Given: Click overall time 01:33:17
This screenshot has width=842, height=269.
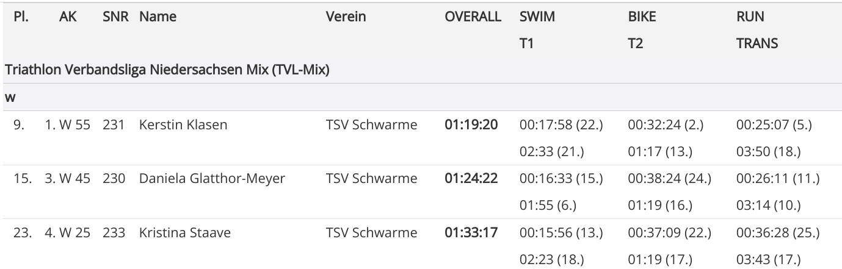Looking at the screenshot, I should 471,232.
